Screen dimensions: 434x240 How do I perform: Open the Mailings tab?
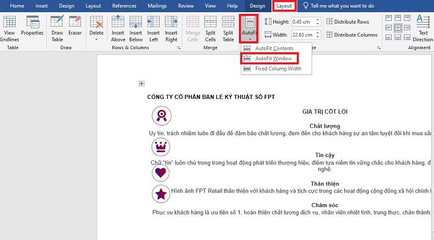[x=157, y=6]
